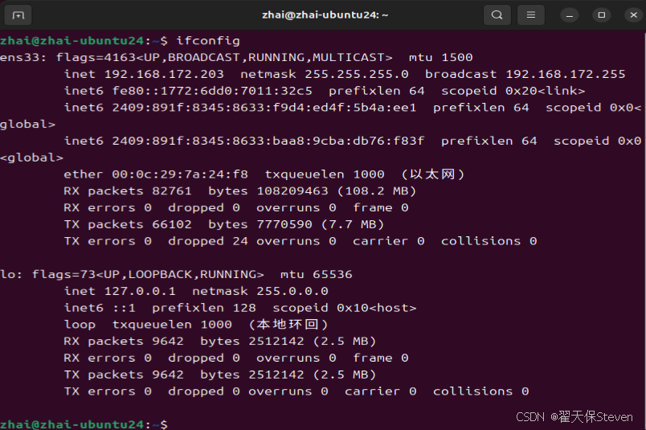The image size is (646, 430).
Task: Open terminal search with magnifier icon
Action: tap(497, 15)
